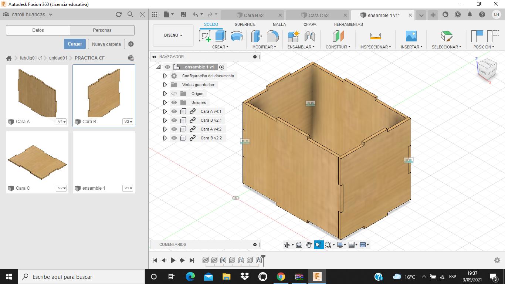Click the Fillet modify icon
The height and width of the screenshot is (284, 505).
(x=272, y=36)
